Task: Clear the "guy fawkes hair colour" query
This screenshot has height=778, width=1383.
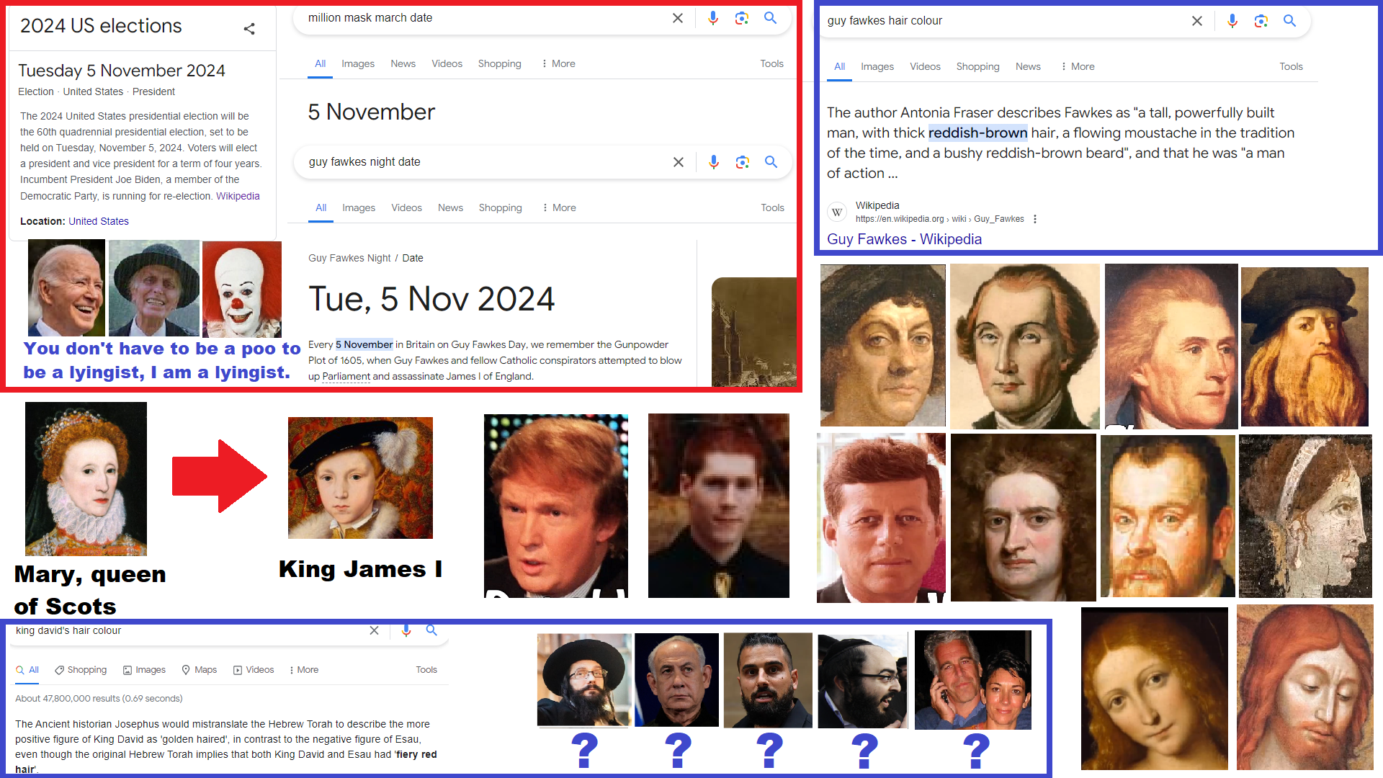Action: [x=1197, y=21]
